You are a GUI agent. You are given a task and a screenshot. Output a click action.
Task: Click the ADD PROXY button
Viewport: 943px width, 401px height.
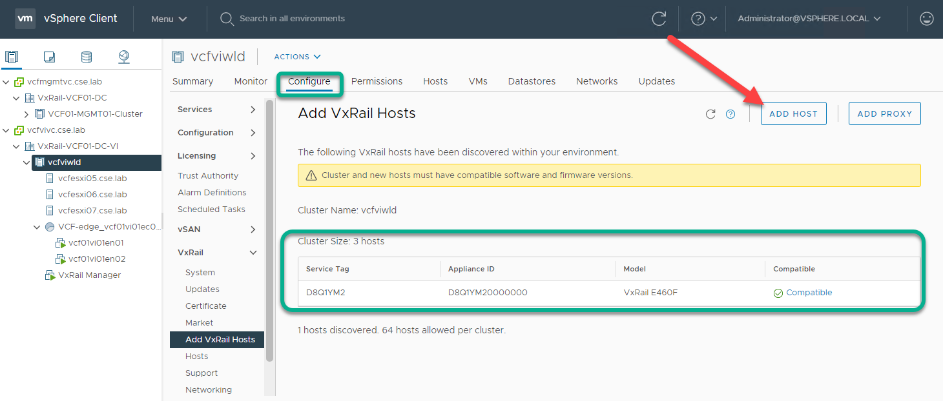coord(884,113)
